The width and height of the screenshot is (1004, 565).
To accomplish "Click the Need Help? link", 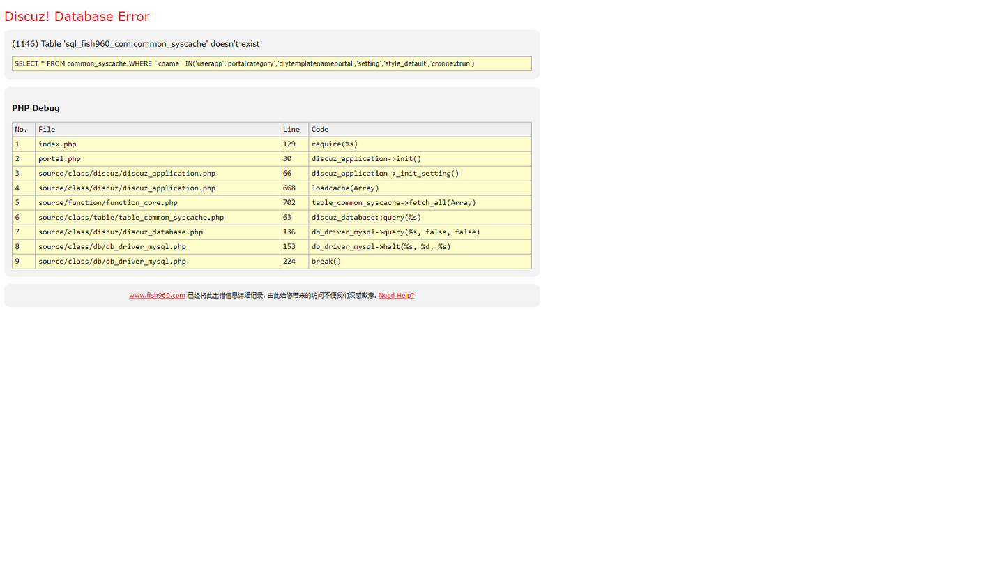I will click(396, 295).
